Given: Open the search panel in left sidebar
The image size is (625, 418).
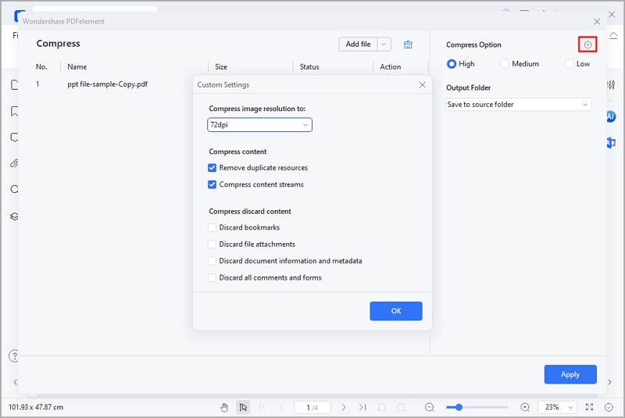Looking at the screenshot, I should point(14,189).
